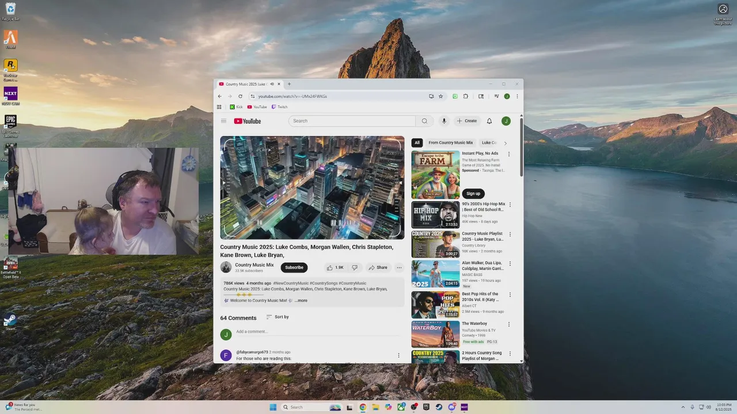This screenshot has width=737, height=414.
Task: Open the video's more actions ellipsis
Action: click(399, 267)
